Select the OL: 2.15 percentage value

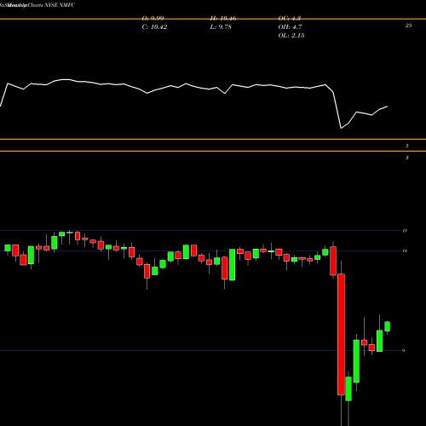[291, 36]
